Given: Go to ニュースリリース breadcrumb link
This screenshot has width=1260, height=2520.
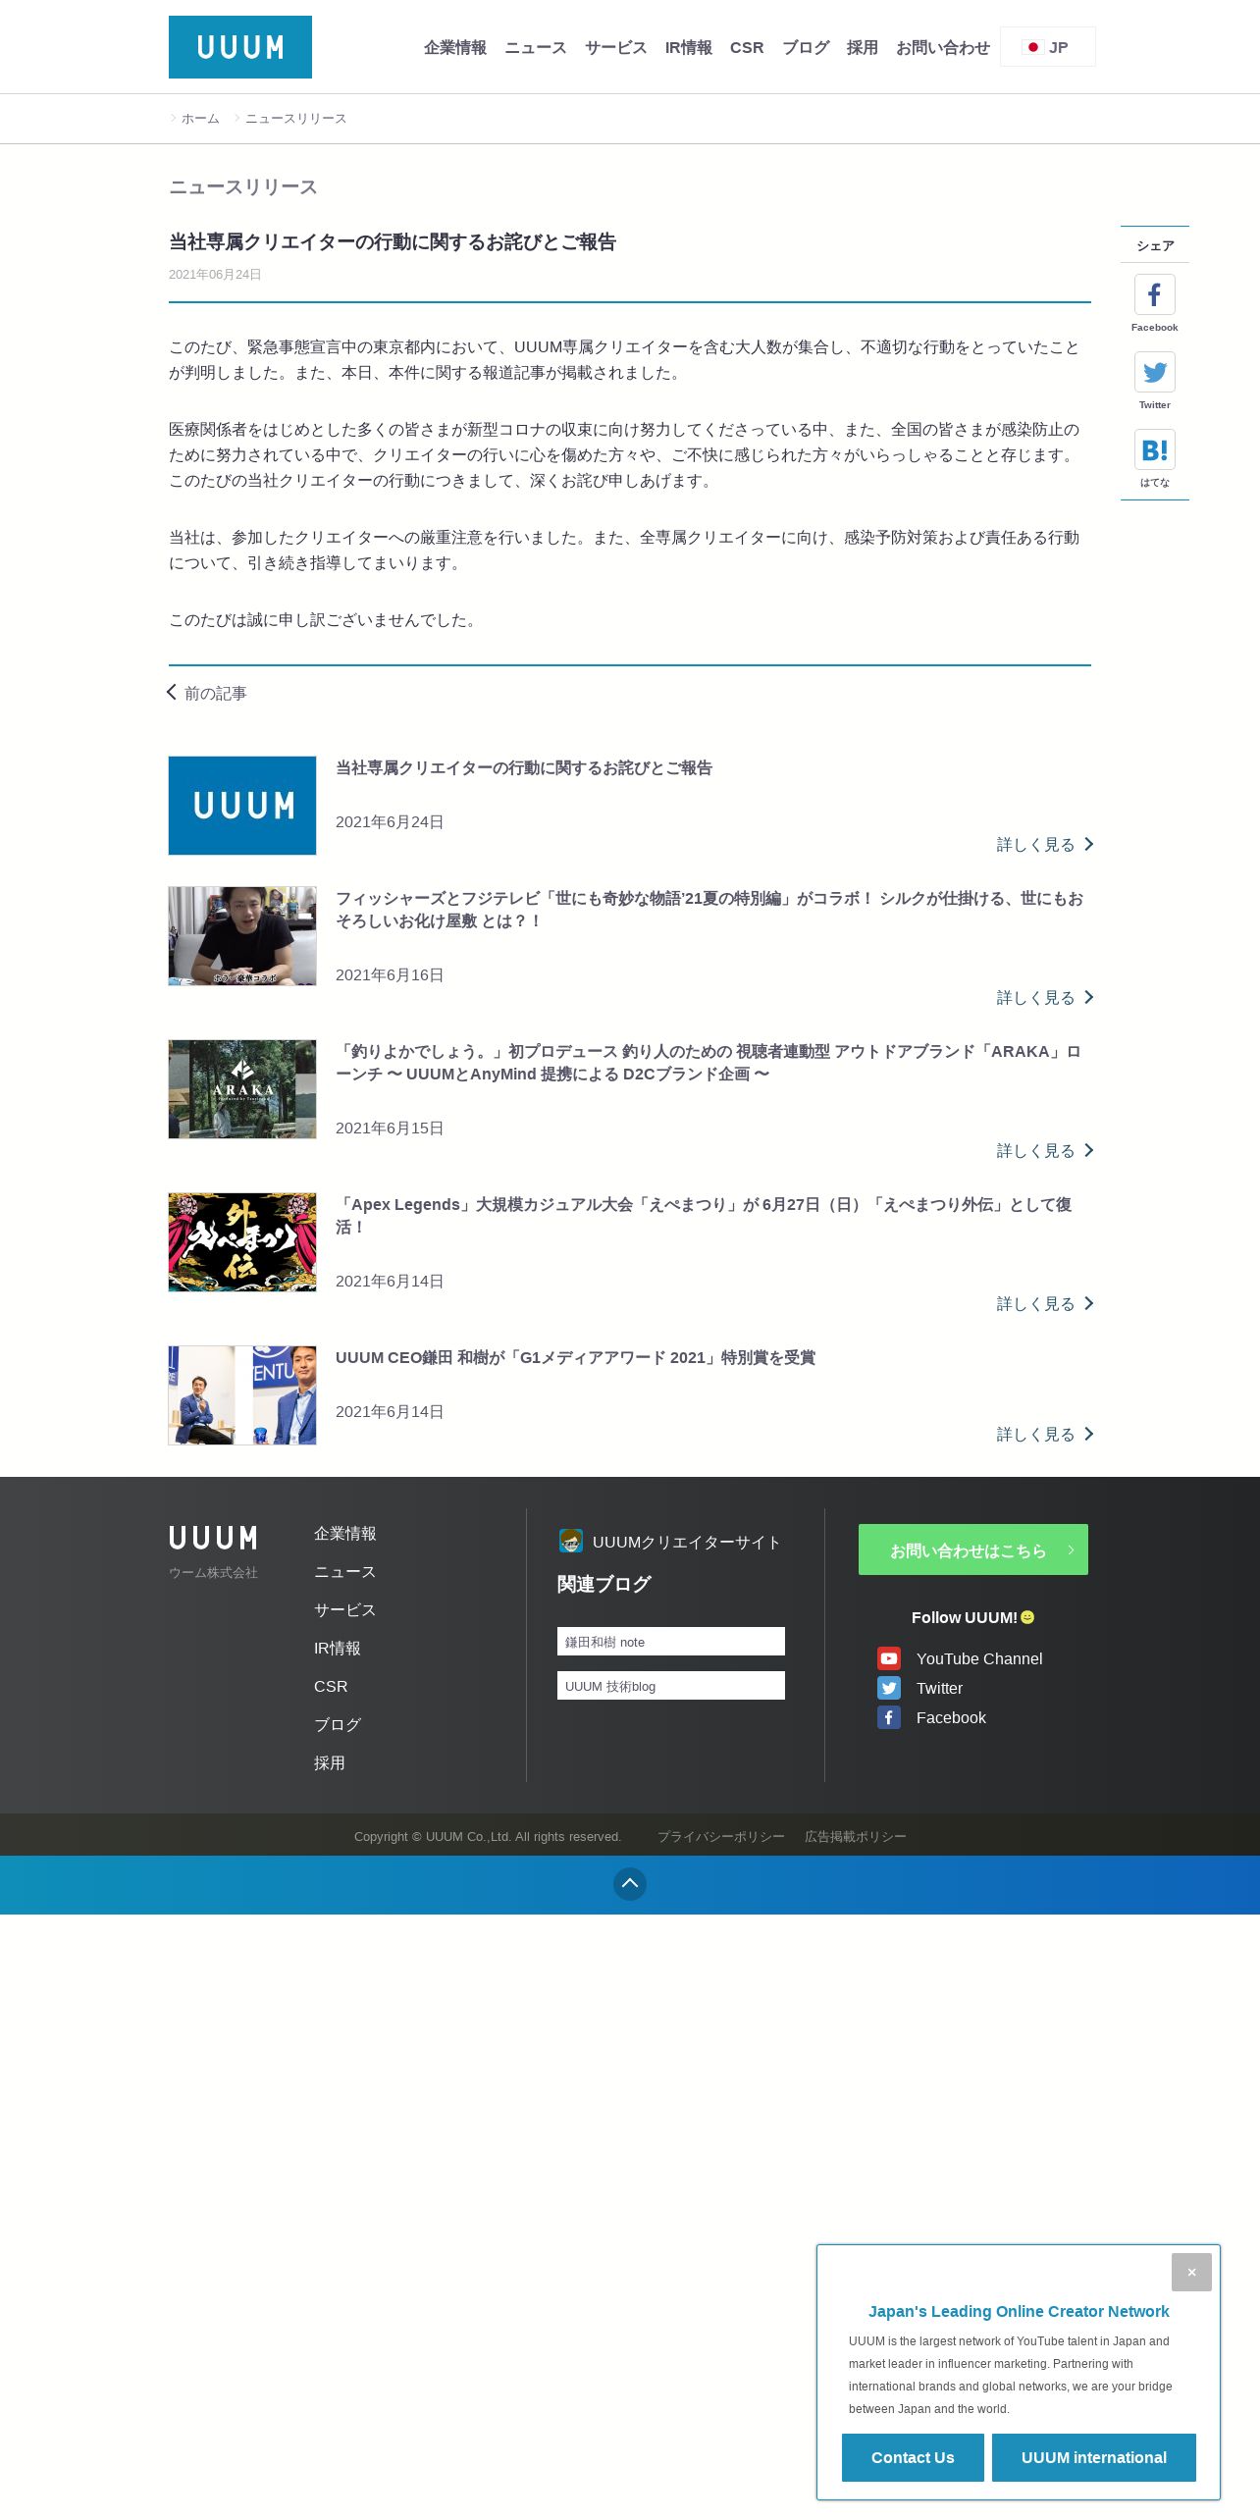Looking at the screenshot, I should [x=295, y=119].
